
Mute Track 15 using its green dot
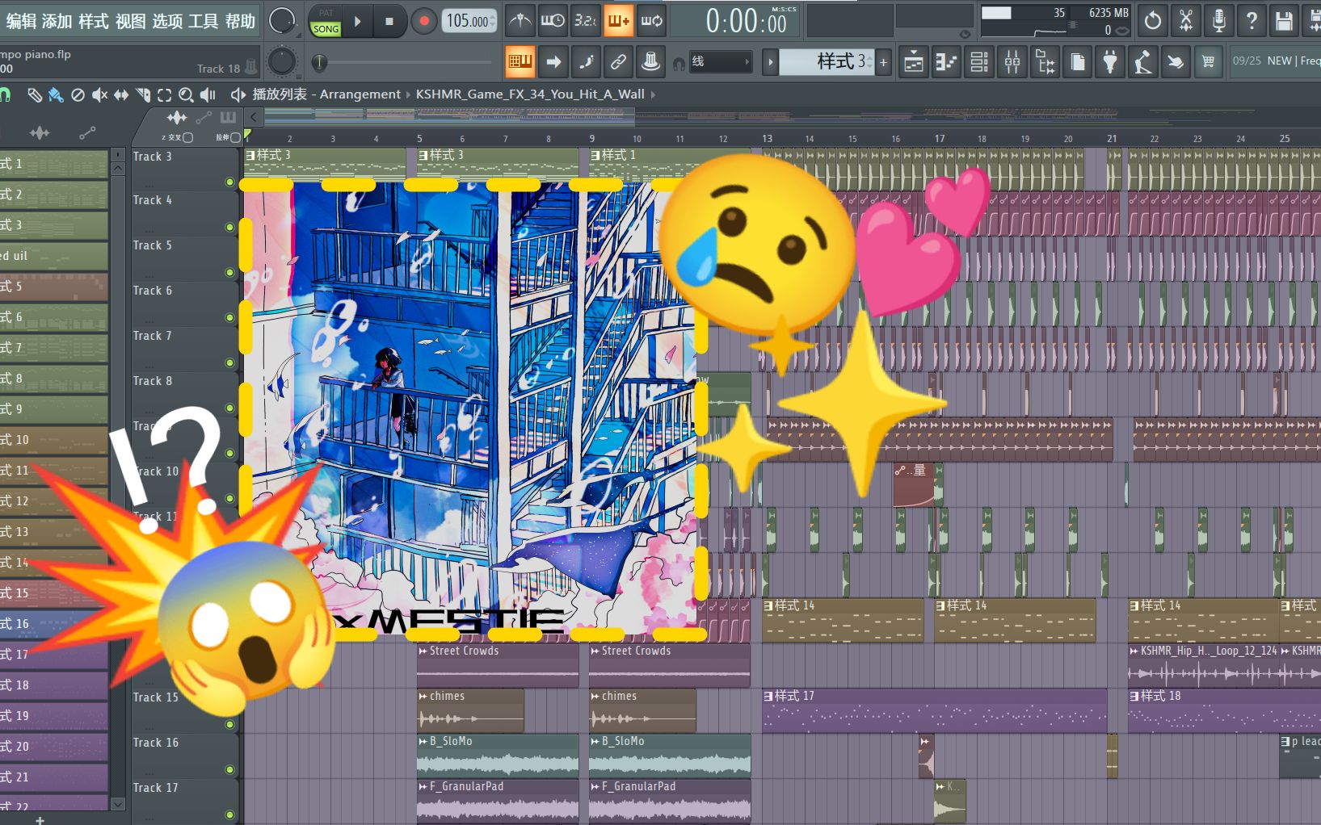click(229, 725)
